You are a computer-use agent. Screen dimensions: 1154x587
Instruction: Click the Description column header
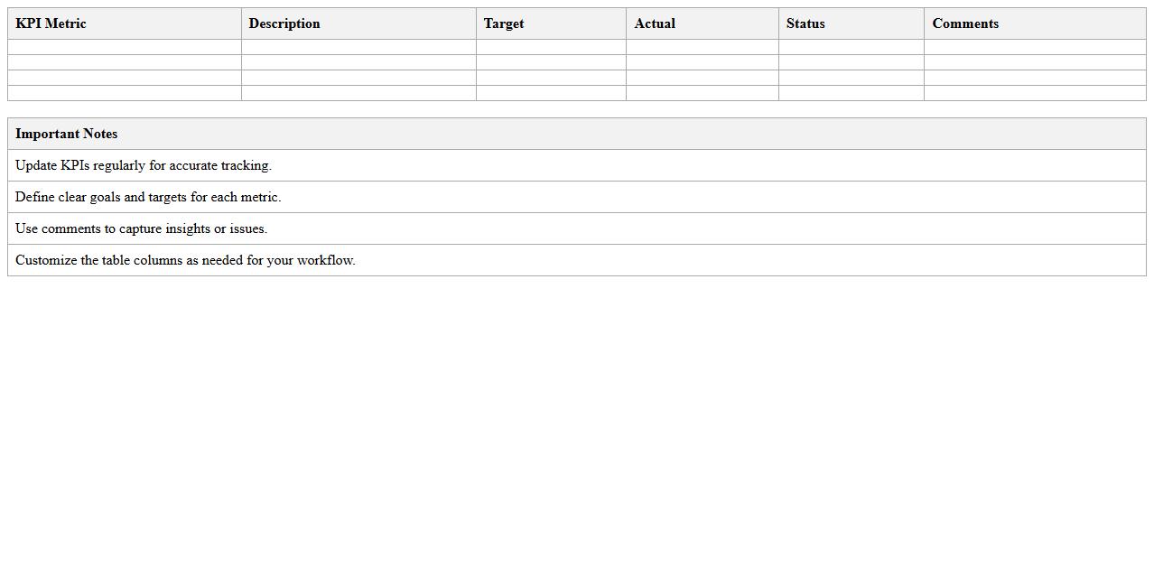click(x=284, y=23)
